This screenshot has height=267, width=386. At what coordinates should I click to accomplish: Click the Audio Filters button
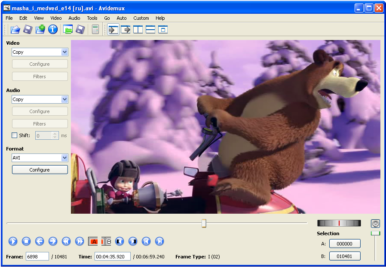(x=40, y=124)
